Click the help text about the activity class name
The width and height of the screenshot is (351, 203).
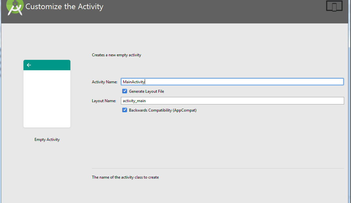(x=125, y=177)
